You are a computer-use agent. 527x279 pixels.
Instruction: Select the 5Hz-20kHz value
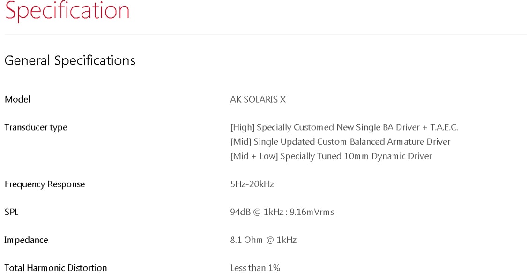tap(252, 184)
